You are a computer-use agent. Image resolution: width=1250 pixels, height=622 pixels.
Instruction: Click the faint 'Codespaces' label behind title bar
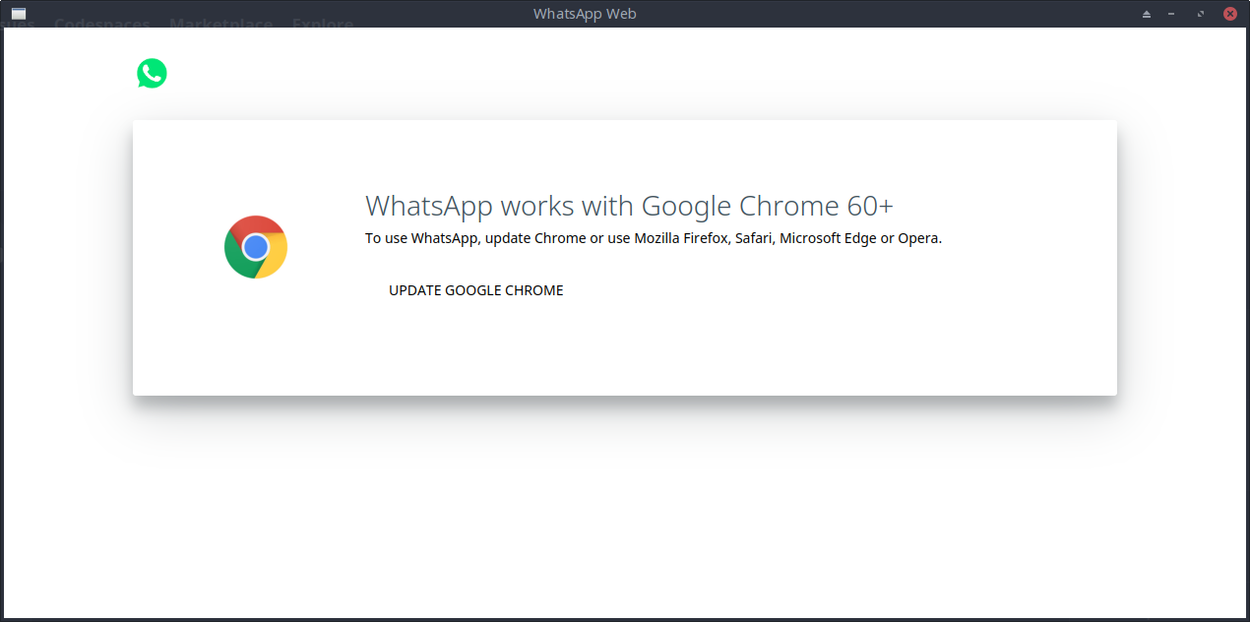[x=101, y=24]
